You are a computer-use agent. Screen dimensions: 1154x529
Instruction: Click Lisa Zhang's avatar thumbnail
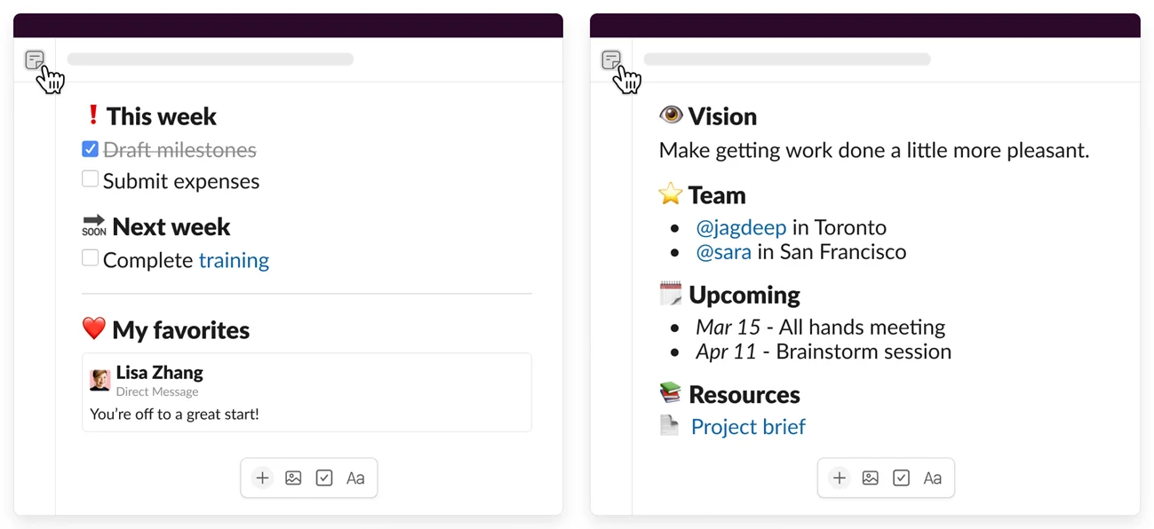(x=100, y=380)
